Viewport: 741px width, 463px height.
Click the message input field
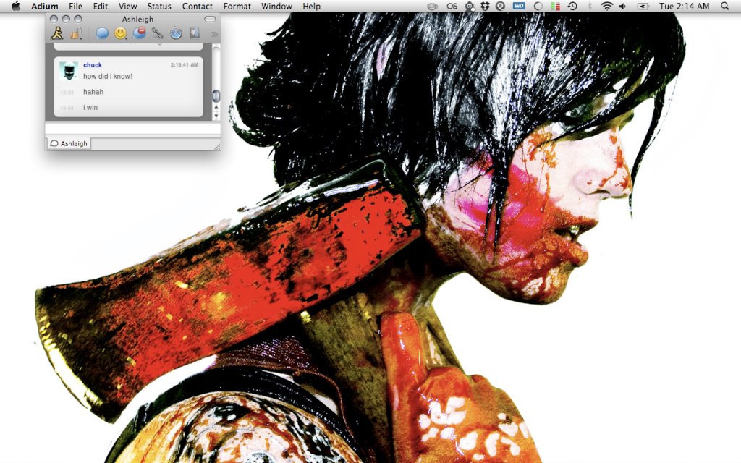(x=133, y=129)
